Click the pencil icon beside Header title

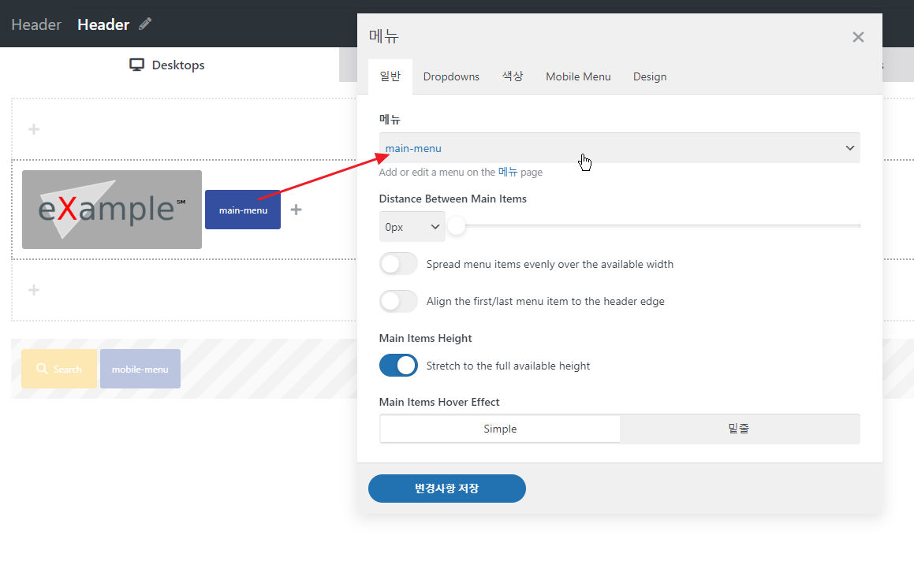(145, 24)
